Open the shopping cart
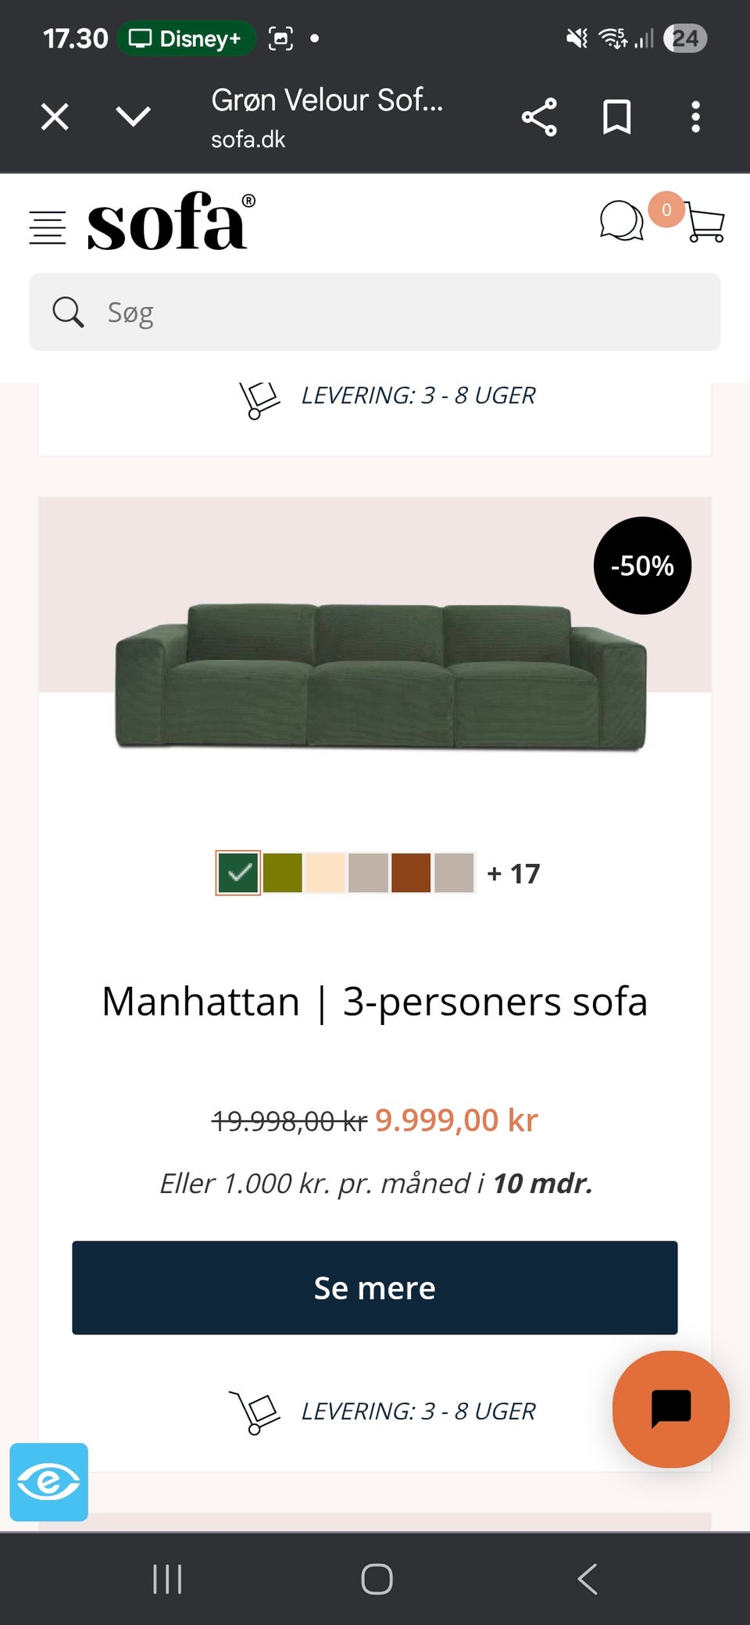 click(705, 224)
